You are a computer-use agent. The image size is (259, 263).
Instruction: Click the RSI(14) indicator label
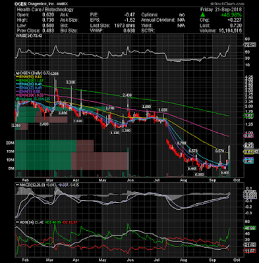click(x=24, y=36)
